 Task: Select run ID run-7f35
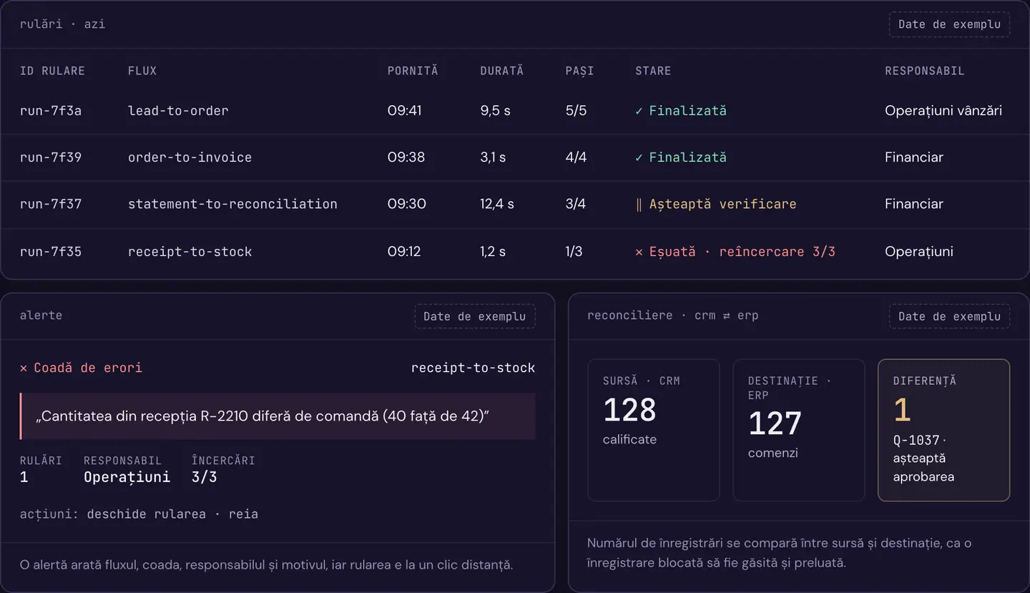pos(51,252)
